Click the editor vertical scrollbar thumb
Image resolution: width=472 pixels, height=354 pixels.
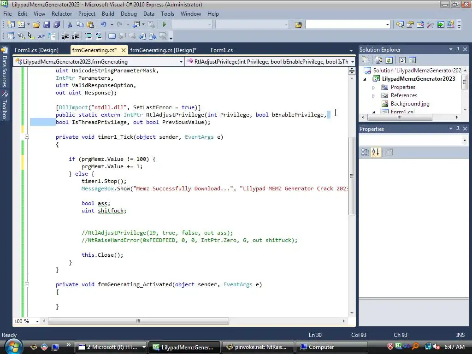click(352, 176)
